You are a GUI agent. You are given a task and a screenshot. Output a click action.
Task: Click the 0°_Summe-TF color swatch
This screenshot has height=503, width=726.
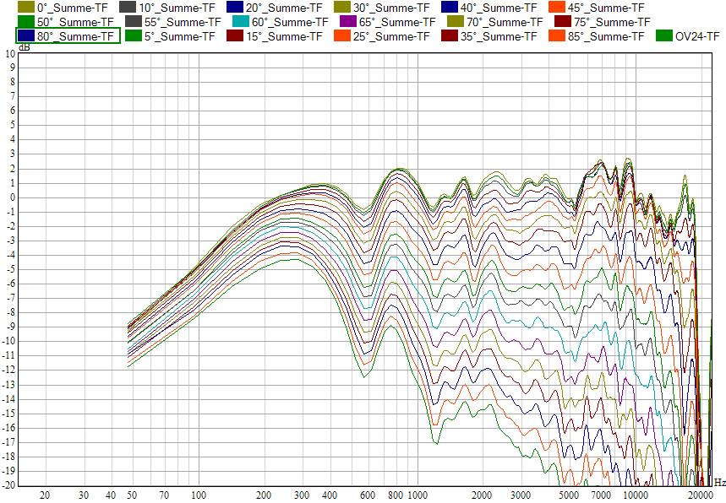point(26,8)
